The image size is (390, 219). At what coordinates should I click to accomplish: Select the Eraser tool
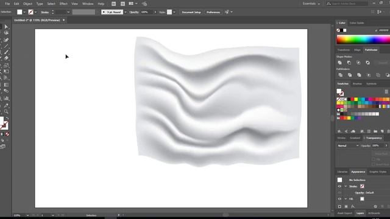click(6, 58)
